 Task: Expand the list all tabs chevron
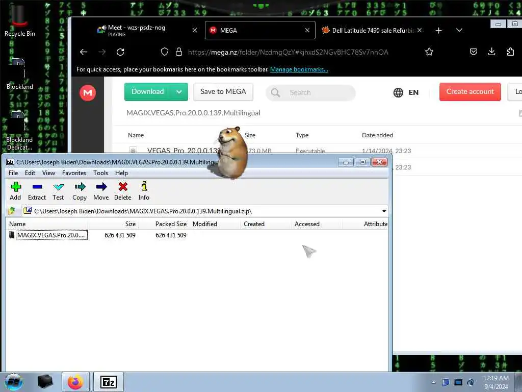(459, 30)
